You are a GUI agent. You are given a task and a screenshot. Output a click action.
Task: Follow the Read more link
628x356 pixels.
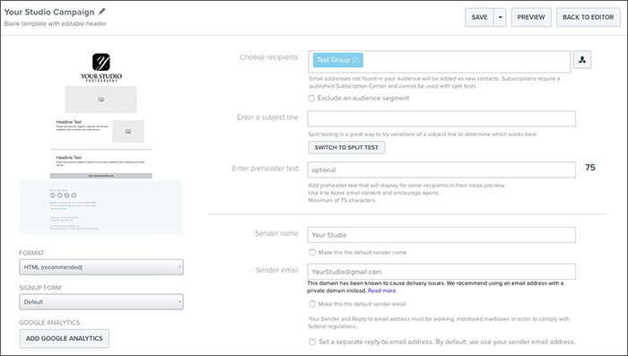pyautogui.click(x=382, y=291)
